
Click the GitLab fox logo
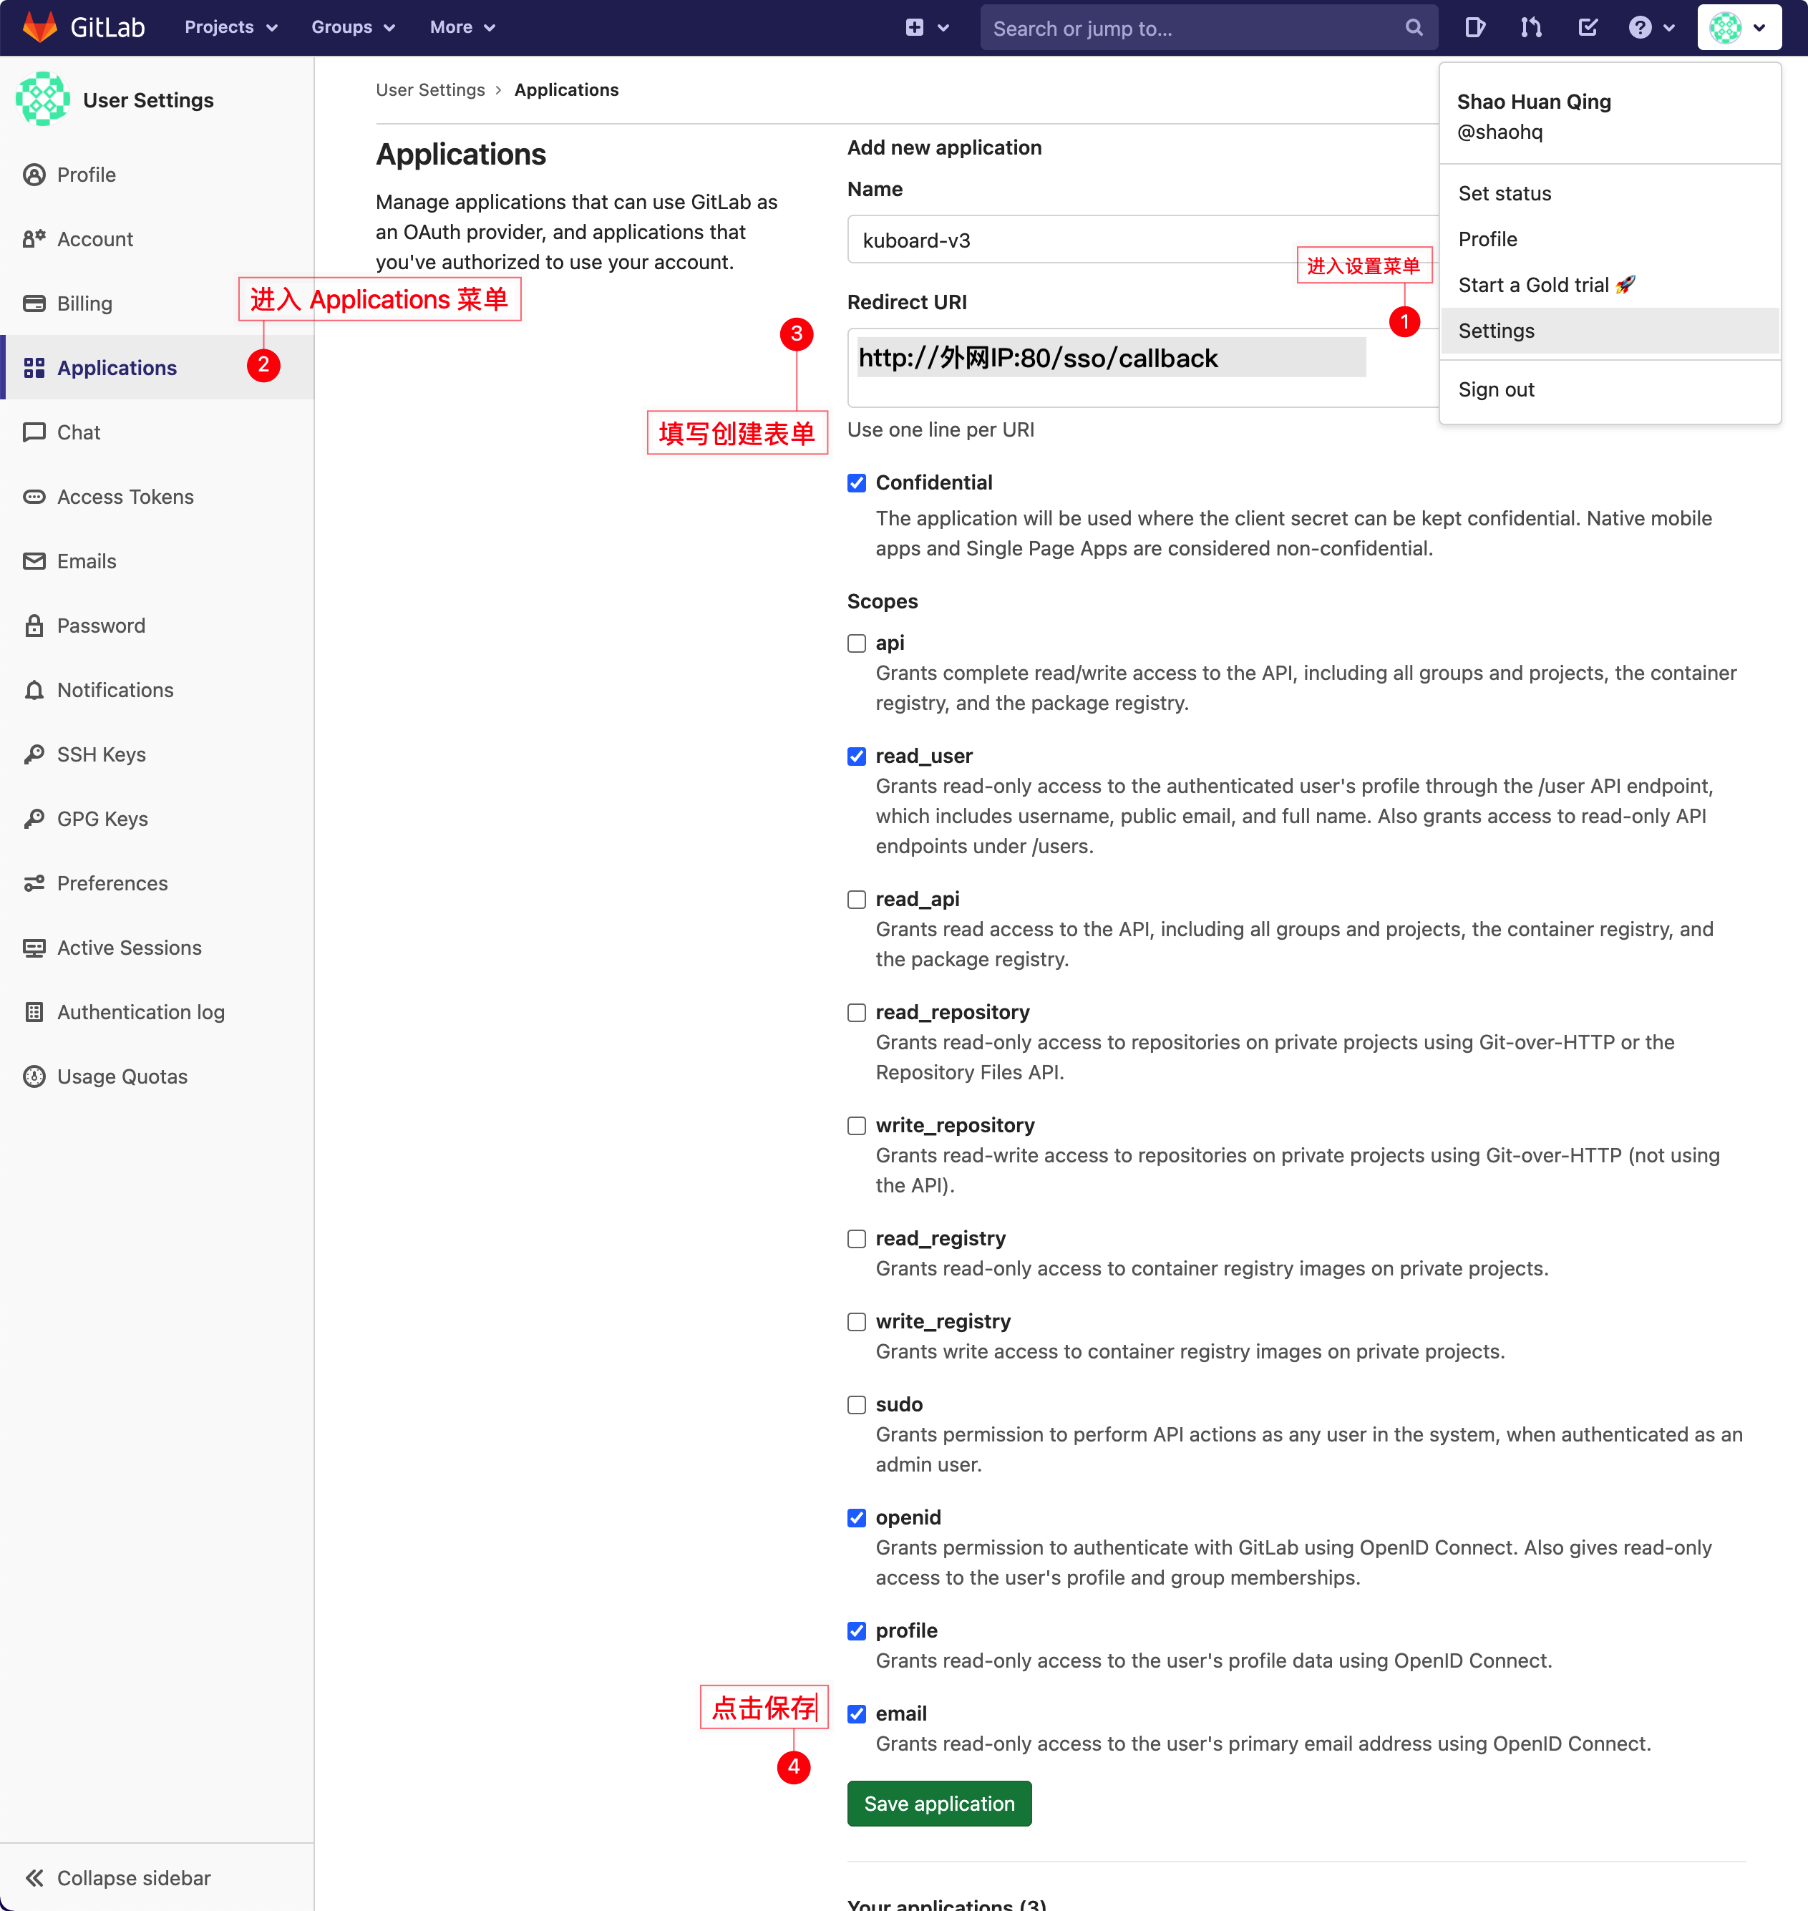pyautogui.click(x=39, y=27)
